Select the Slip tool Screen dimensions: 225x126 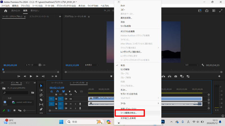click(x=41, y=104)
